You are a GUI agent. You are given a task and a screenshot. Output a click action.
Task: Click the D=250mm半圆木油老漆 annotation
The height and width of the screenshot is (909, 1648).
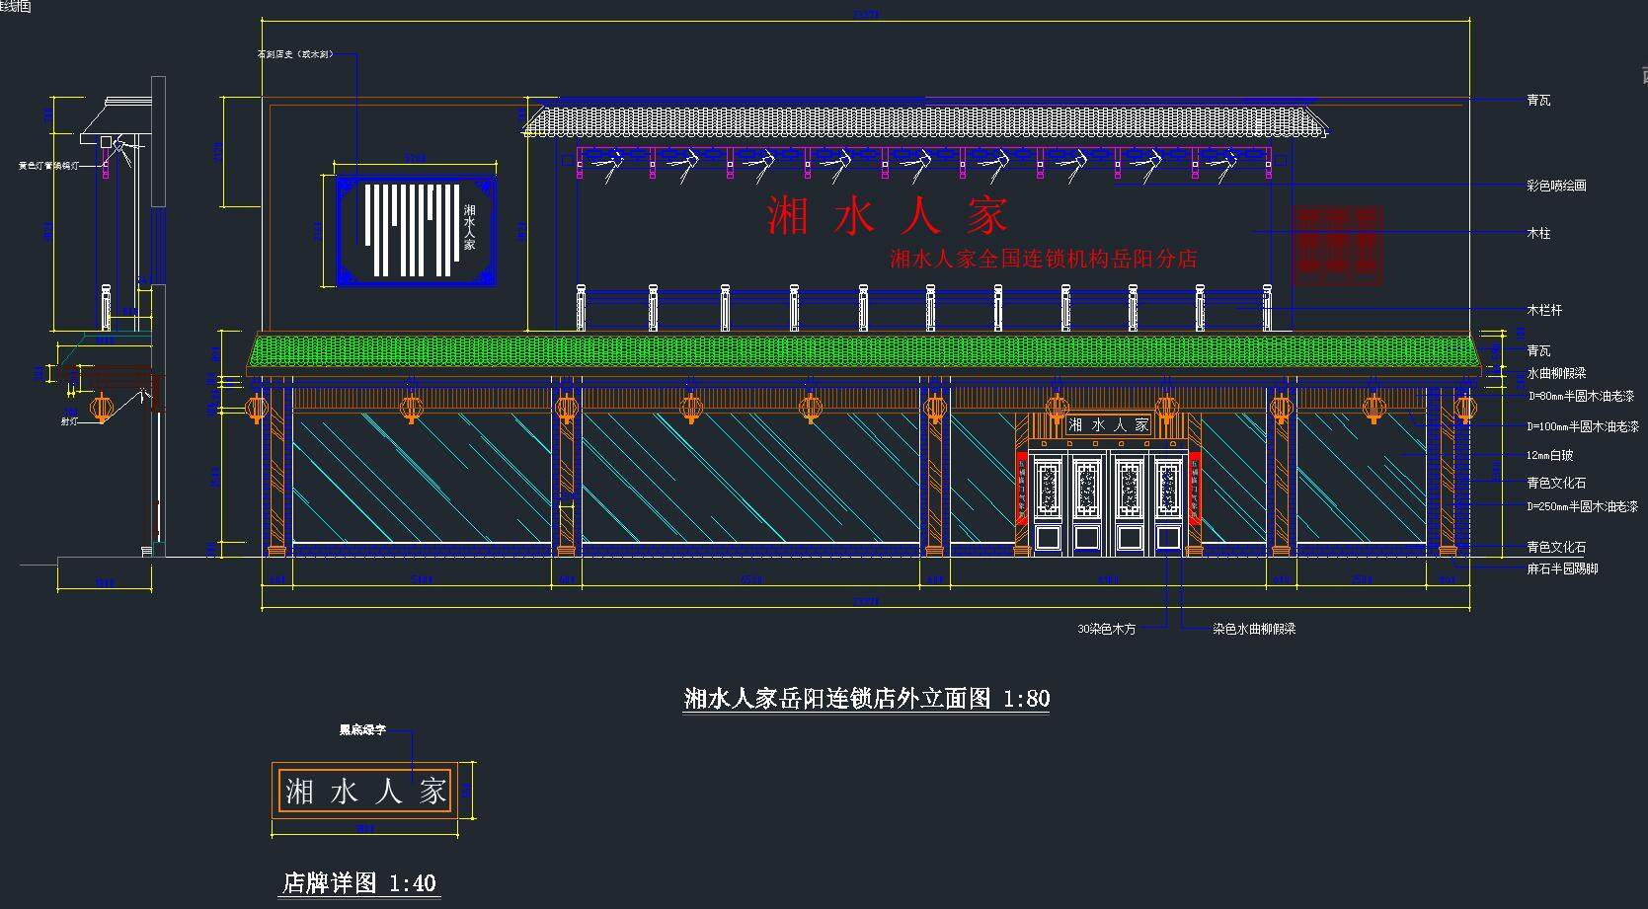pyautogui.click(x=1582, y=507)
